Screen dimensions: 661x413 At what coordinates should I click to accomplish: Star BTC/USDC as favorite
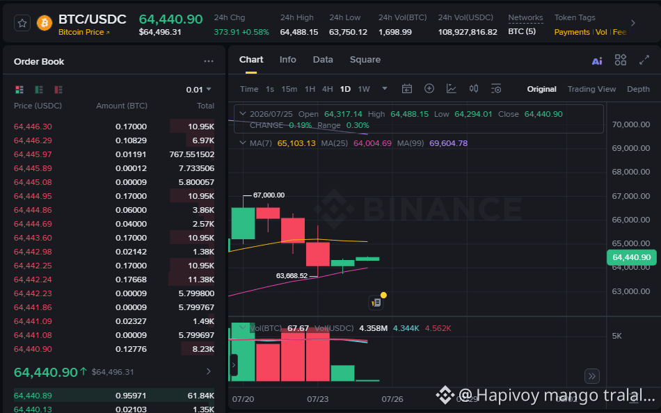click(x=22, y=23)
